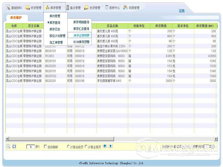The width and height of the screenshot is (223, 167).
Task: Click the 权限管理 users icon
Action: pyautogui.click(x=125, y=7)
